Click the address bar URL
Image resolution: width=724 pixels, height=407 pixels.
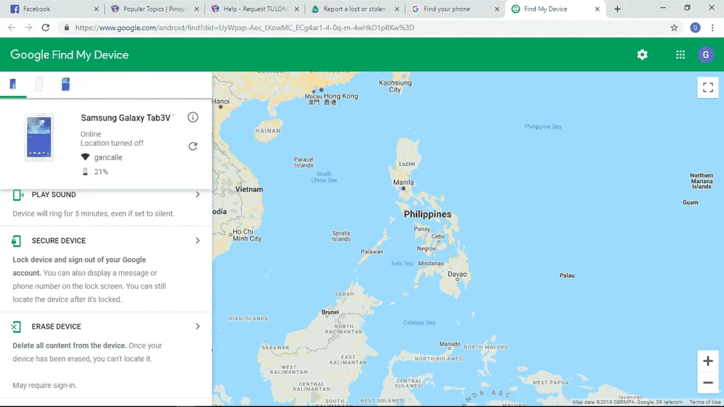(x=244, y=28)
